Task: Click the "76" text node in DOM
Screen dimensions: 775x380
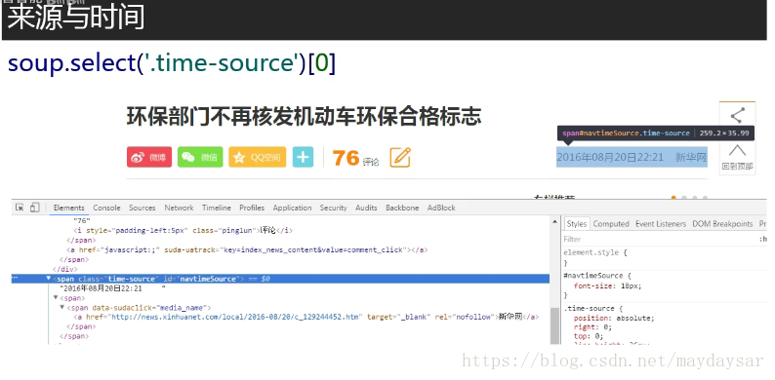Action: (x=82, y=220)
